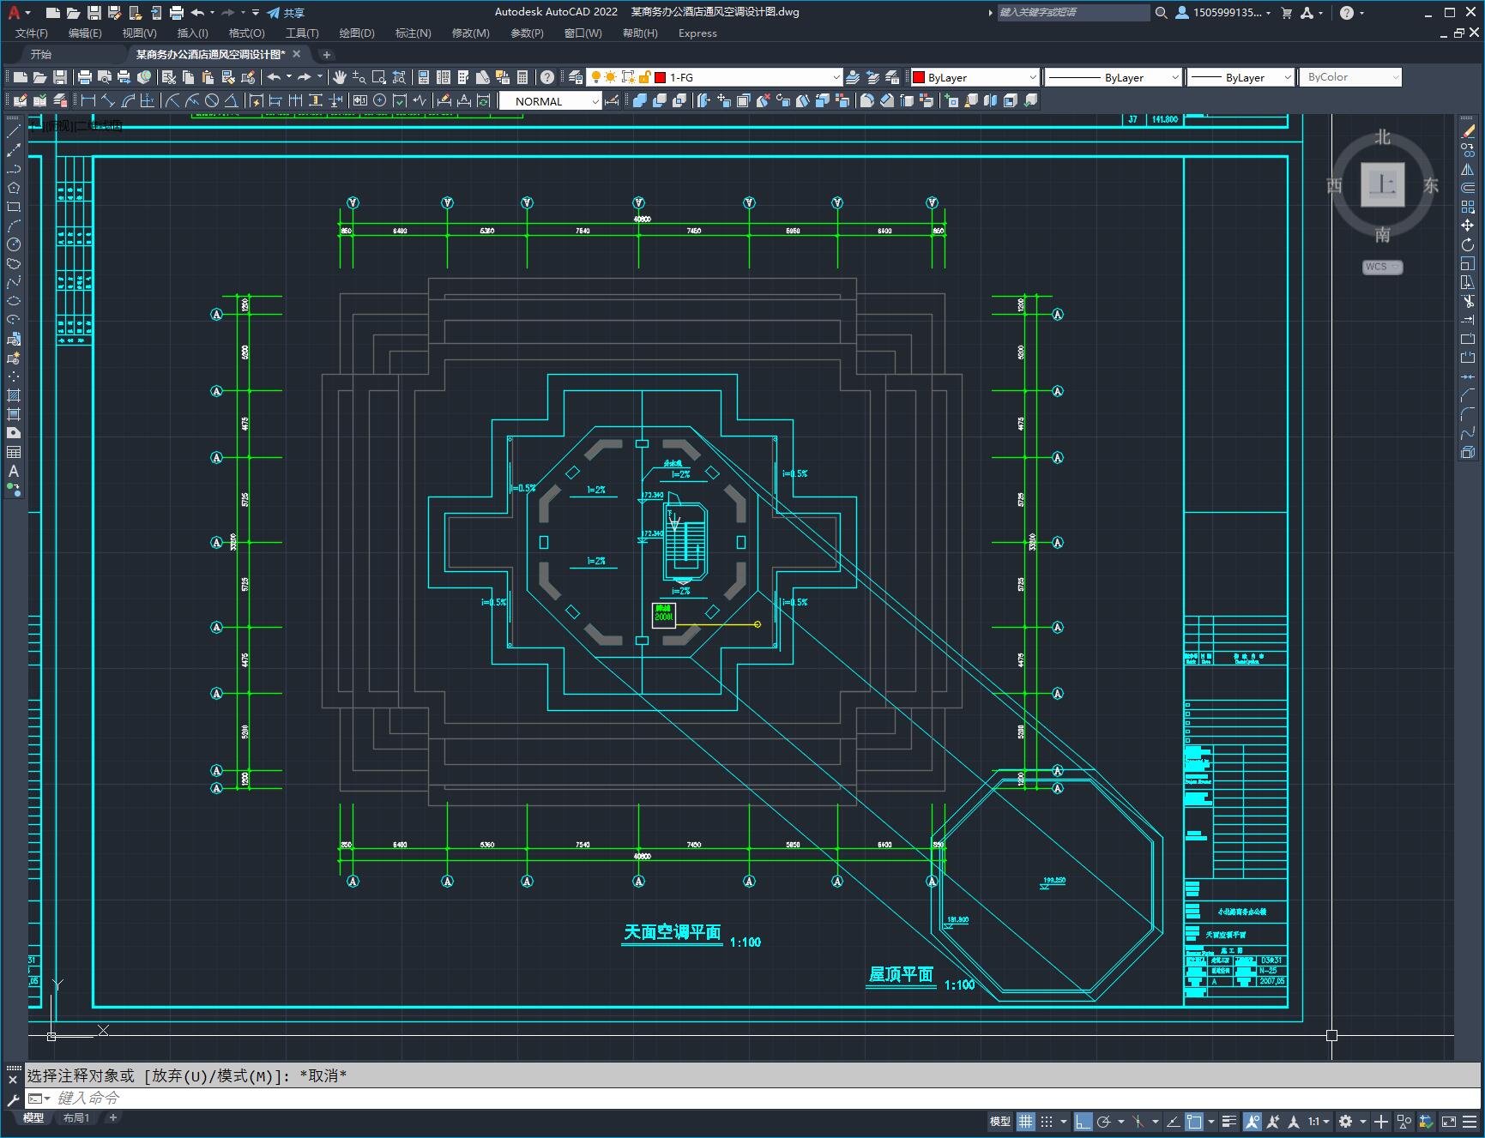Toggle polar tracking in status bar
This screenshot has width=1485, height=1138.
coord(1103,1121)
